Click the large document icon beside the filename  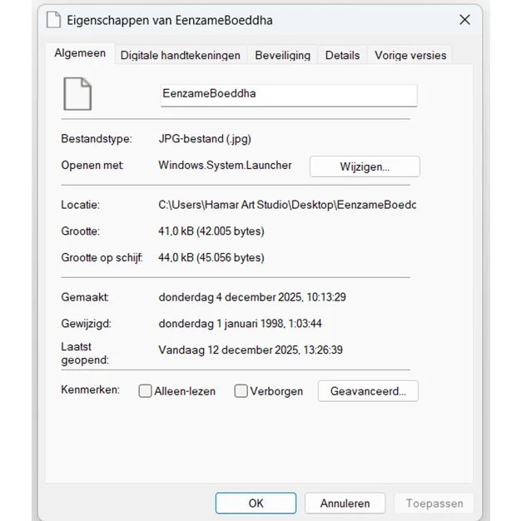click(77, 93)
